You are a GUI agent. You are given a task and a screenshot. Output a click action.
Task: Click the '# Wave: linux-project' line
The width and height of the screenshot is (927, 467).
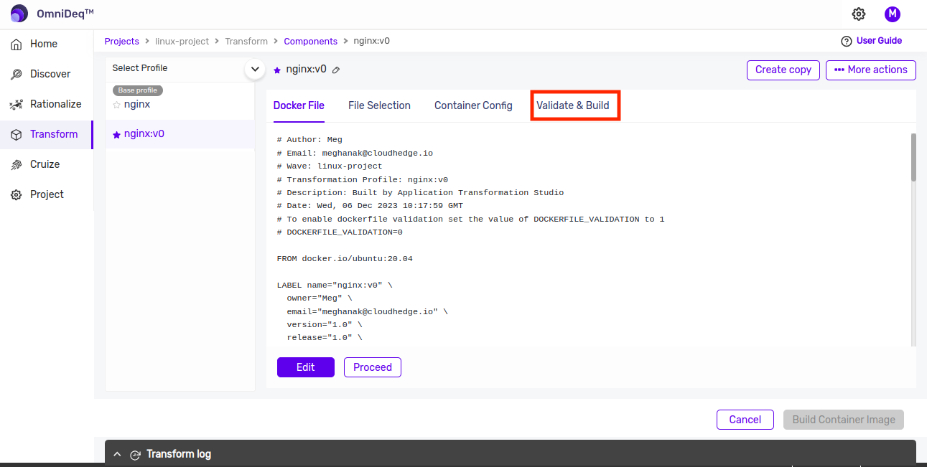click(330, 166)
